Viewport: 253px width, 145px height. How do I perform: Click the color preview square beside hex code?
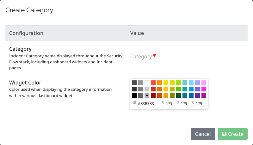[x=135, y=103]
